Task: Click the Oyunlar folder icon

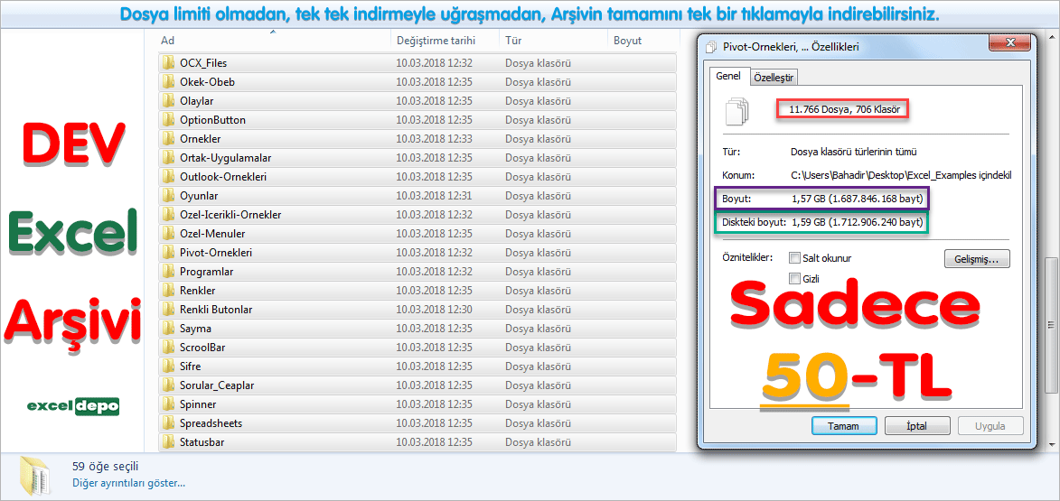Action: point(168,195)
